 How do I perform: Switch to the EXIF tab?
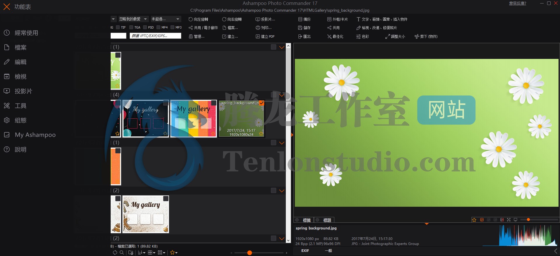click(x=305, y=251)
